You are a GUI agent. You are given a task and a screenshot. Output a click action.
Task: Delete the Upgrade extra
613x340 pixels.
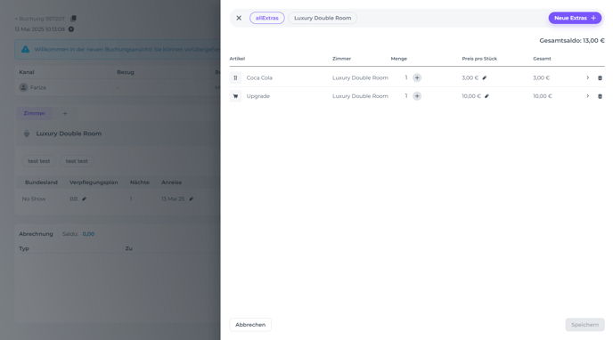click(601, 96)
